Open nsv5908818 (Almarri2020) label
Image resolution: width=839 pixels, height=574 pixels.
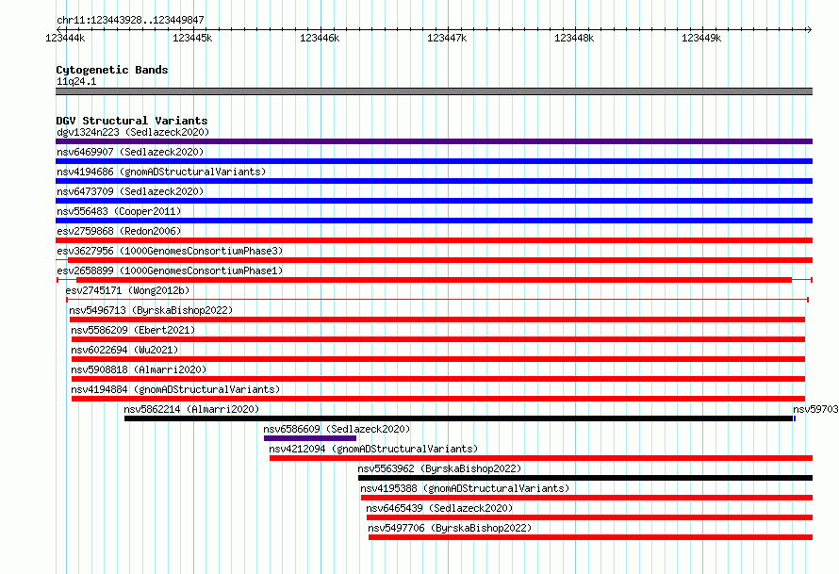[x=139, y=369]
